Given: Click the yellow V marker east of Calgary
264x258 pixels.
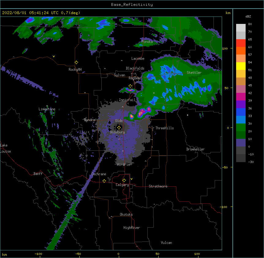Looking at the screenshot, I should 131,179.
